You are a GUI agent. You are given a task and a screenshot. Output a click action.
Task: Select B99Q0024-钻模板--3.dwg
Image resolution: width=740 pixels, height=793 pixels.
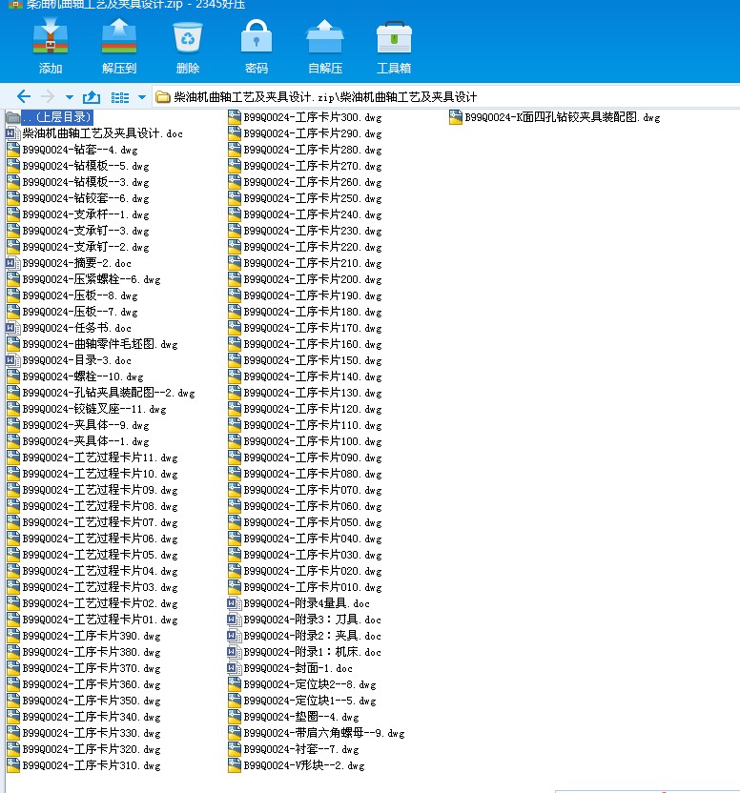click(77, 182)
